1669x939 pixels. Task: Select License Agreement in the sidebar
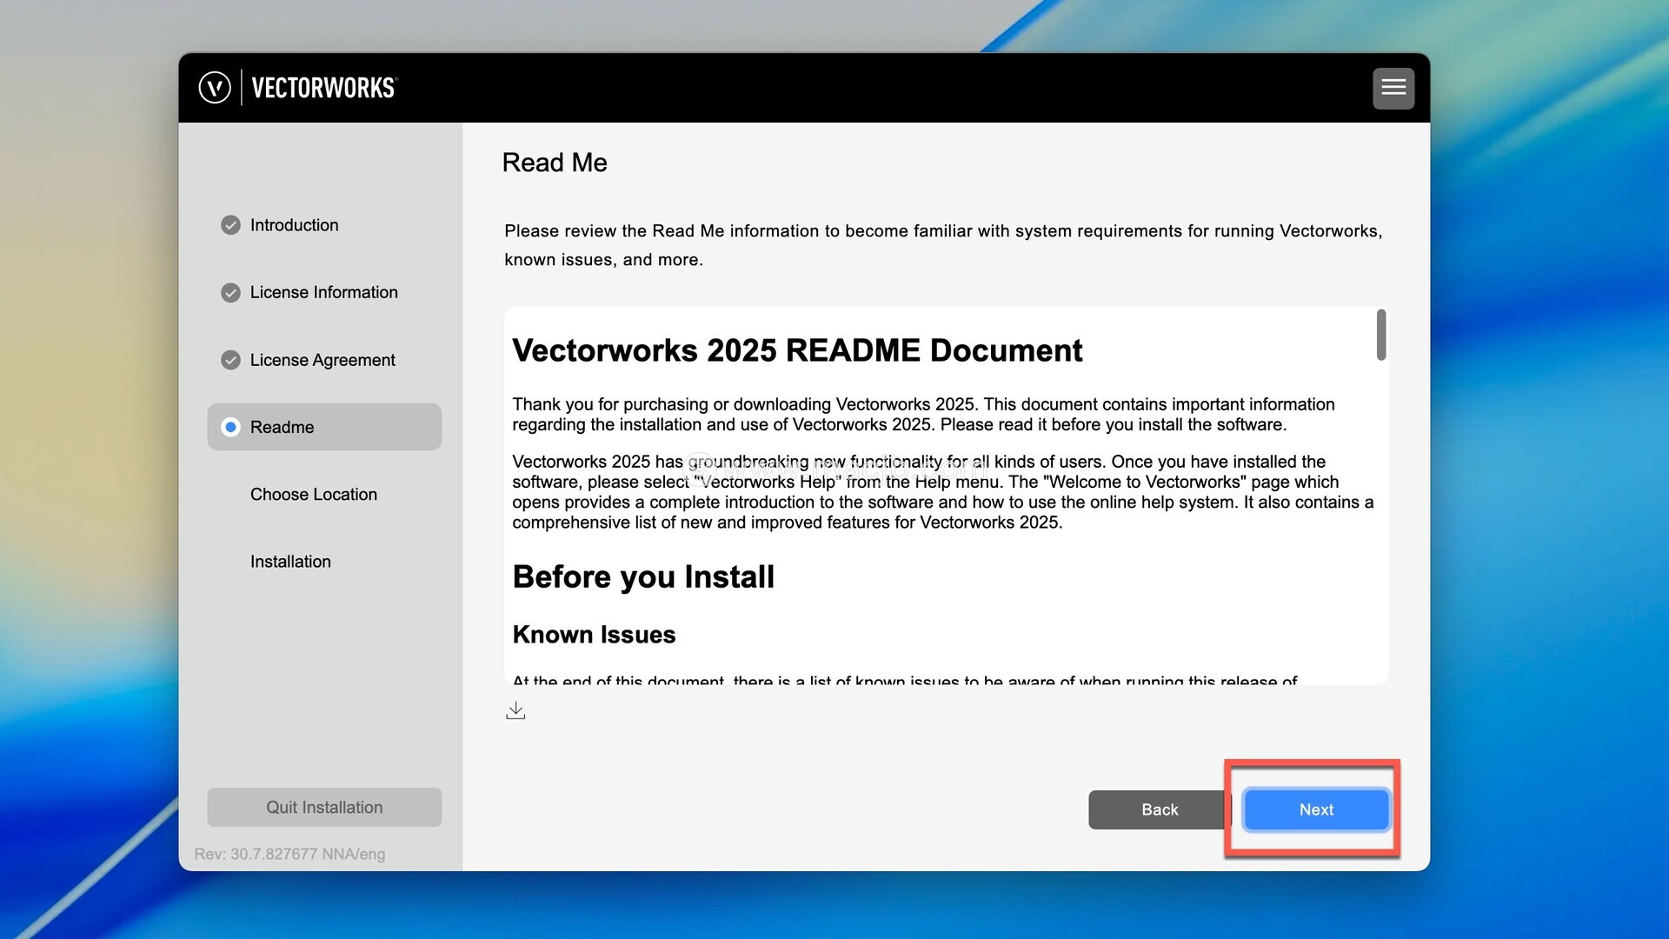[322, 360]
